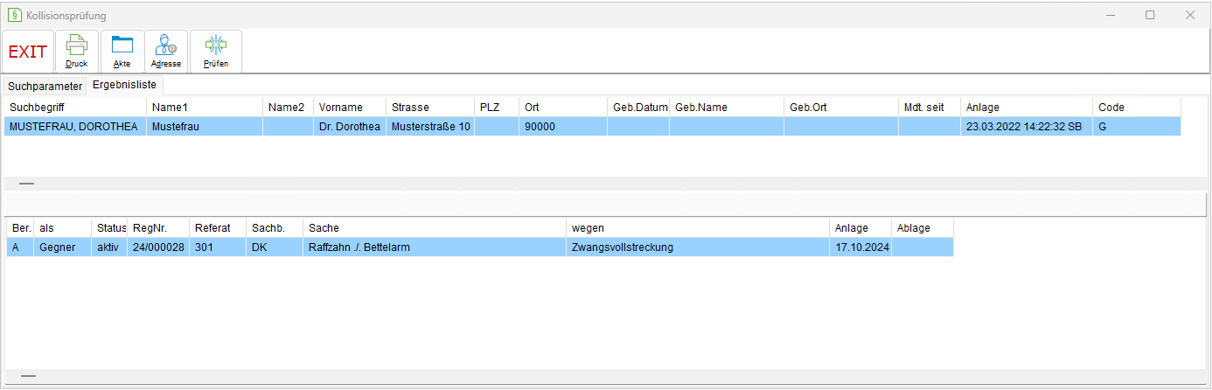Click the Name2 column header
1212x390 pixels.
tap(289, 108)
